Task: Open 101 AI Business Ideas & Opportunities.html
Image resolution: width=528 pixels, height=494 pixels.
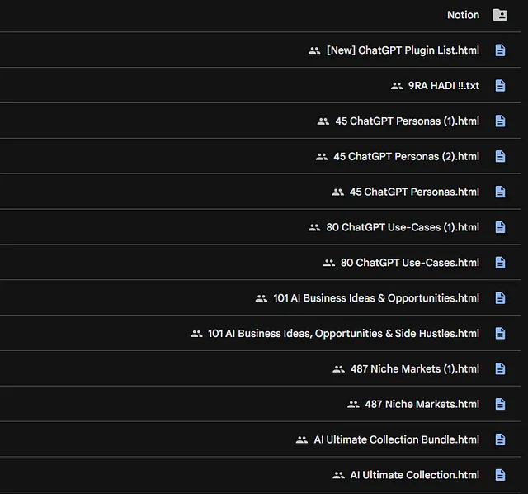Action: 376,298
